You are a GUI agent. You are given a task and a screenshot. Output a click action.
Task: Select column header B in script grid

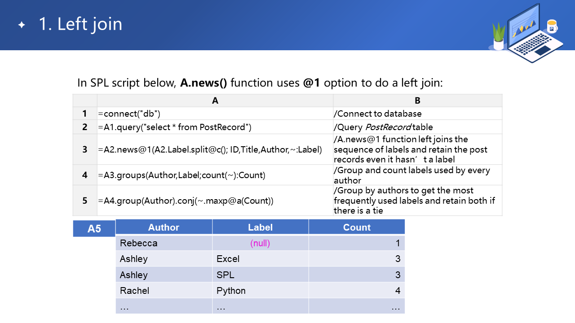417,101
